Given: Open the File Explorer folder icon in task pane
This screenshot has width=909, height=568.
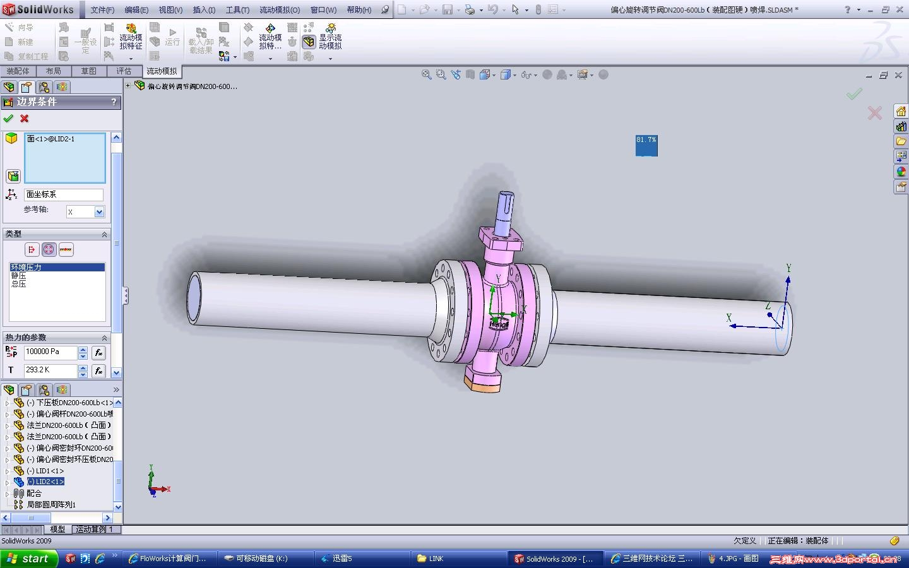Looking at the screenshot, I should tap(901, 141).
